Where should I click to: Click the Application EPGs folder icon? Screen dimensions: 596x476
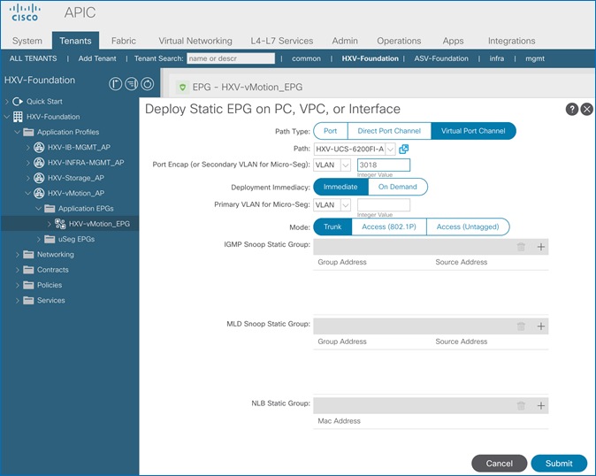point(50,208)
